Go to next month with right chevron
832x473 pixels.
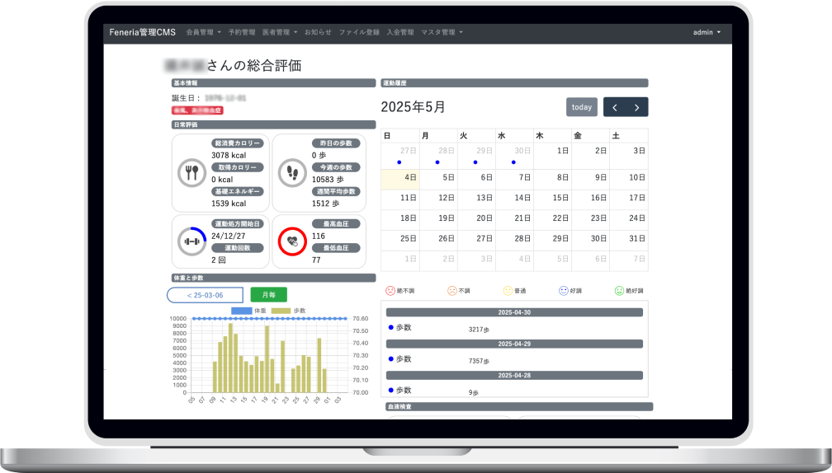(636, 107)
